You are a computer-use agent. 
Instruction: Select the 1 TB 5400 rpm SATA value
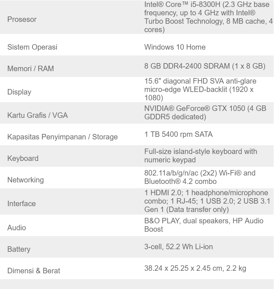coord(178,135)
